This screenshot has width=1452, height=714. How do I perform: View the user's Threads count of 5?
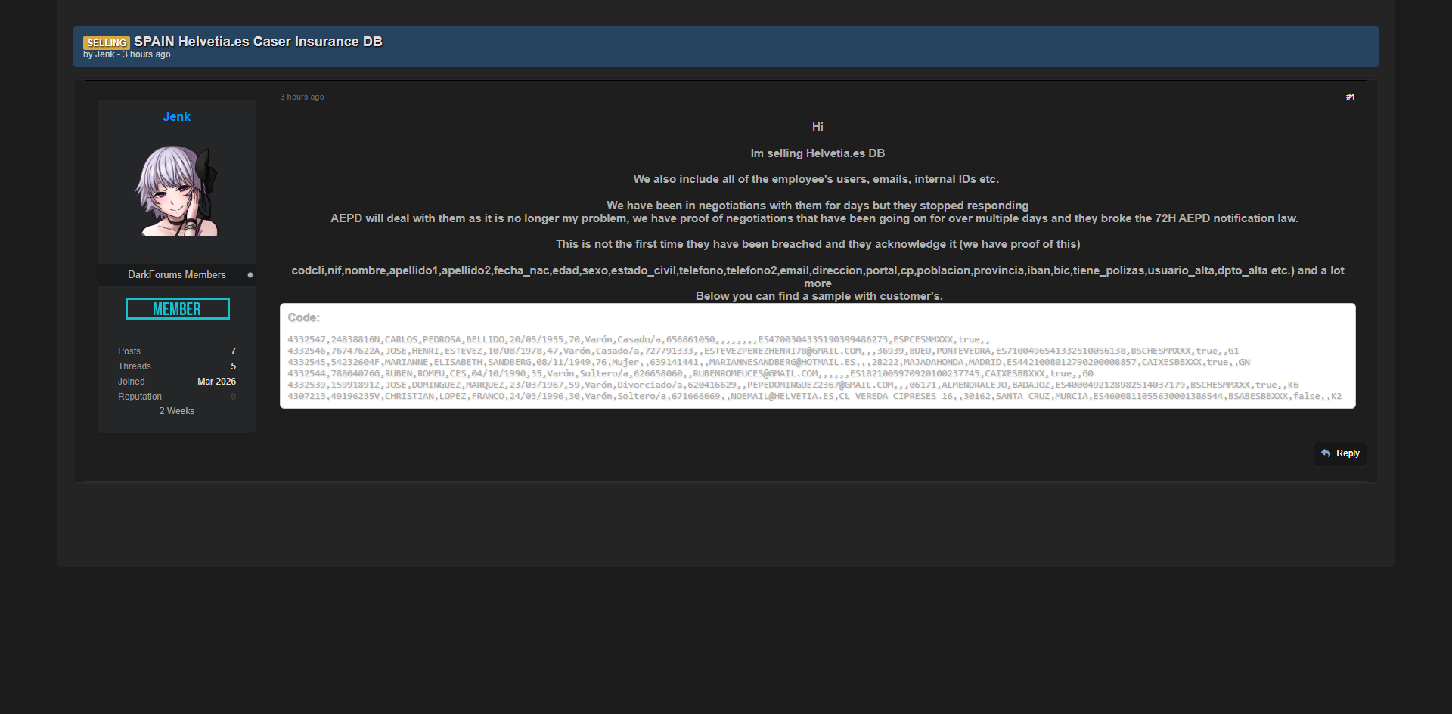pyautogui.click(x=233, y=366)
